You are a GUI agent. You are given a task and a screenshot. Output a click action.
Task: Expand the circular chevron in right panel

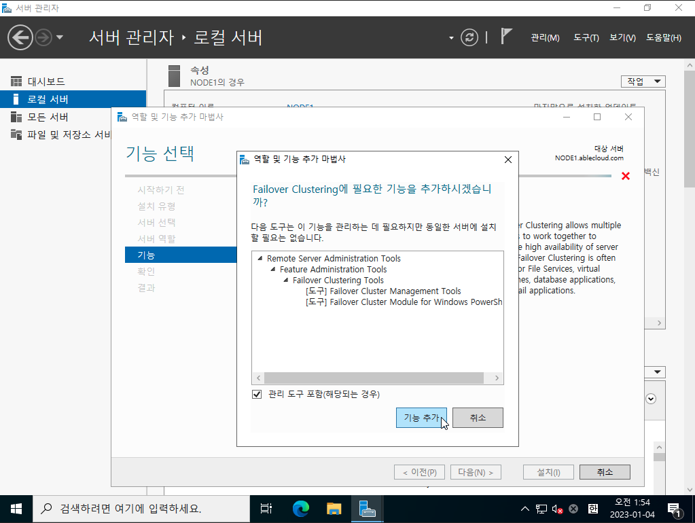point(651,399)
